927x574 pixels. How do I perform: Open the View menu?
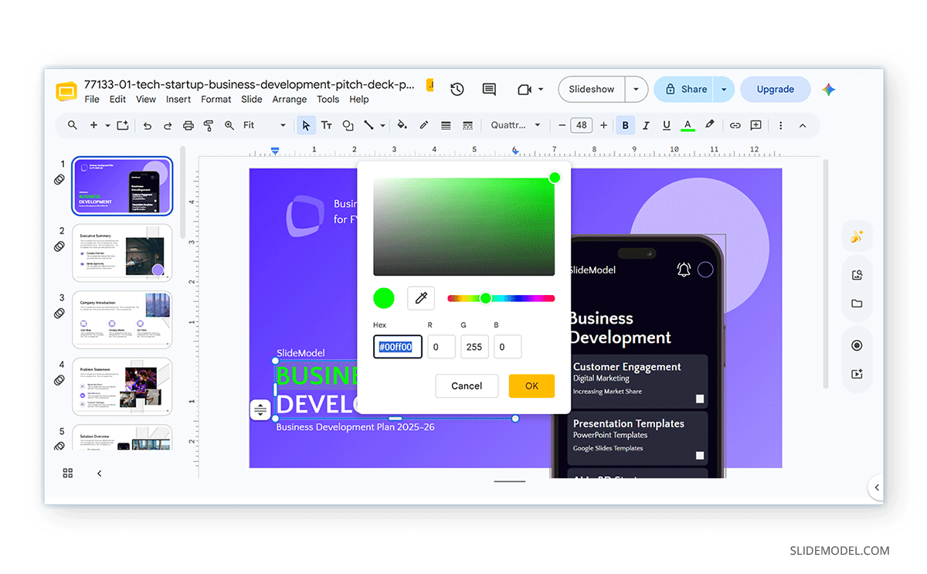(x=146, y=99)
